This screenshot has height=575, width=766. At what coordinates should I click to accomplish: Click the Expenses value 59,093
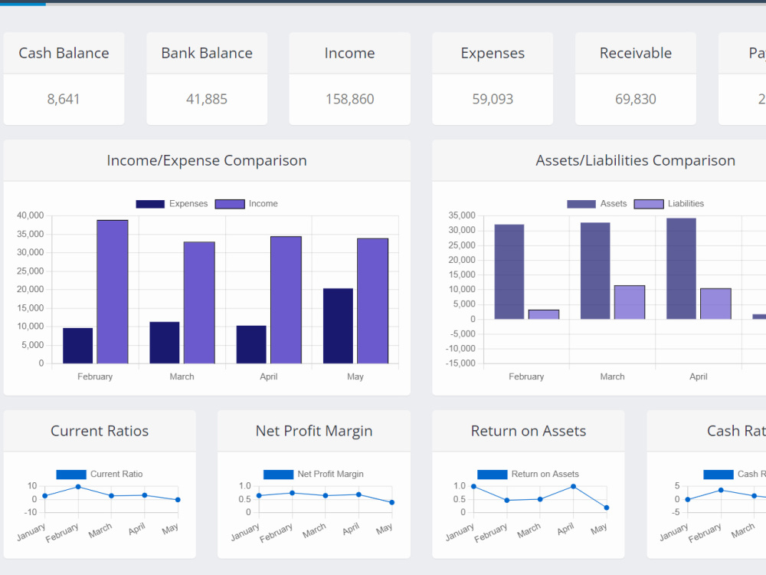click(x=493, y=99)
